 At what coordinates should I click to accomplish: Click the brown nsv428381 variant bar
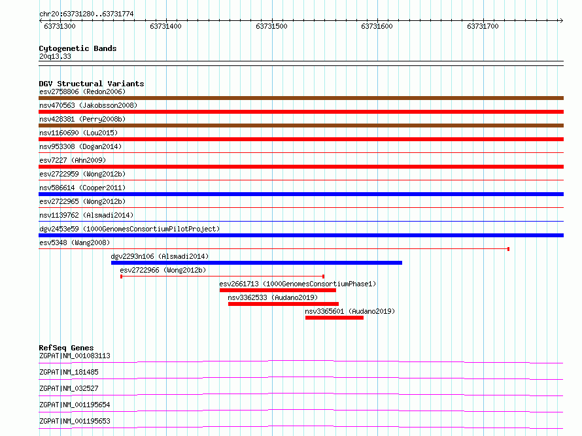point(301,126)
